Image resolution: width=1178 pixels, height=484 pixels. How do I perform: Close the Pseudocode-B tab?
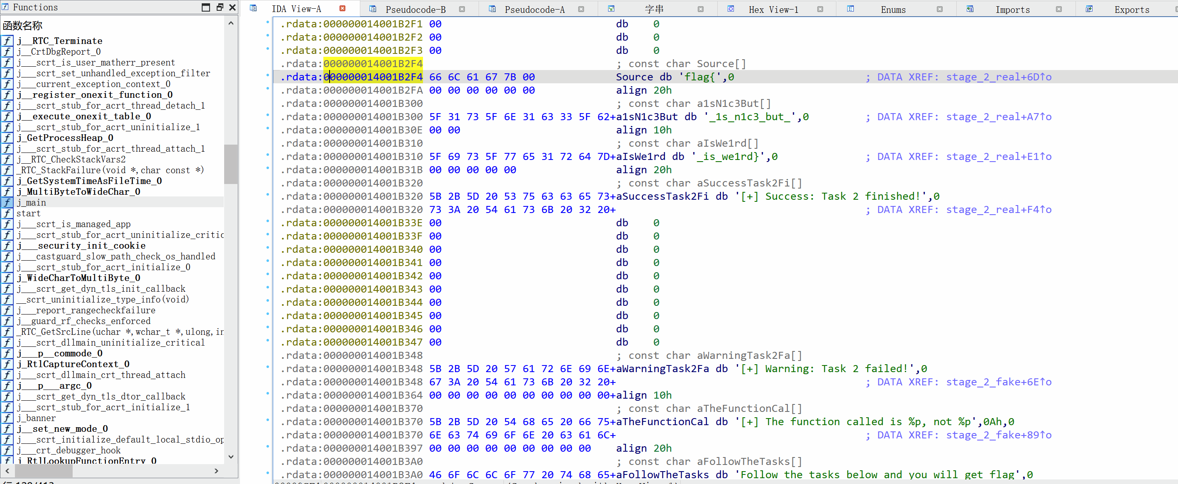tap(462, 9)
